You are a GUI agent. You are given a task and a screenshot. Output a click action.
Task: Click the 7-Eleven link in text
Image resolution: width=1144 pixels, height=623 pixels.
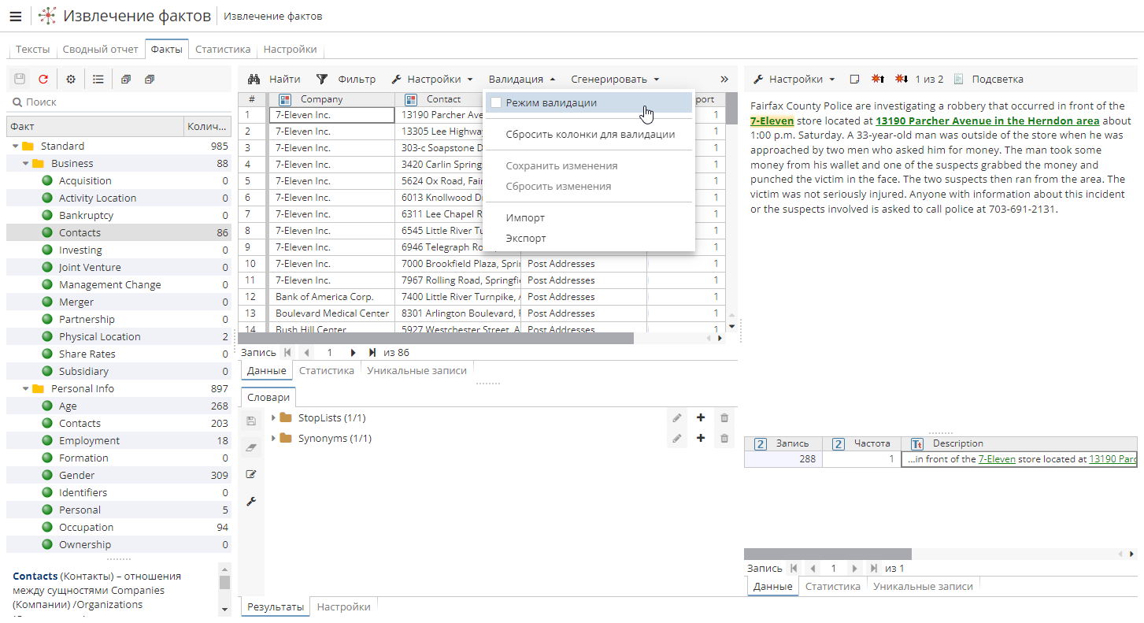[x=772, y=121]
